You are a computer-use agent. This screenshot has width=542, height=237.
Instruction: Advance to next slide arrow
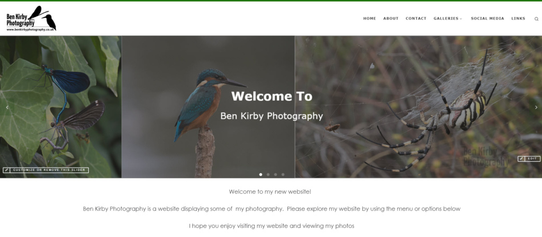pyautogui.click(x=536, y=107)
